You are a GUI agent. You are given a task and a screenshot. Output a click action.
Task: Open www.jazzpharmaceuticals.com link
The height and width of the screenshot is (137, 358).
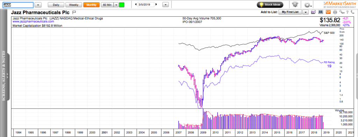pyautogui.click(x=33, y=22)
